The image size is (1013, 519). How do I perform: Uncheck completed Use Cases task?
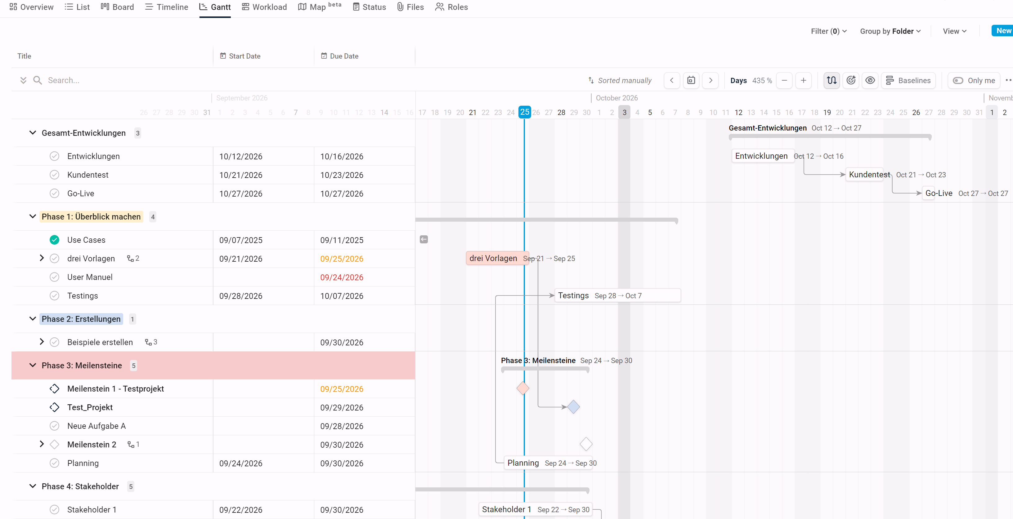pyautogui.click(x=54, y=240)
